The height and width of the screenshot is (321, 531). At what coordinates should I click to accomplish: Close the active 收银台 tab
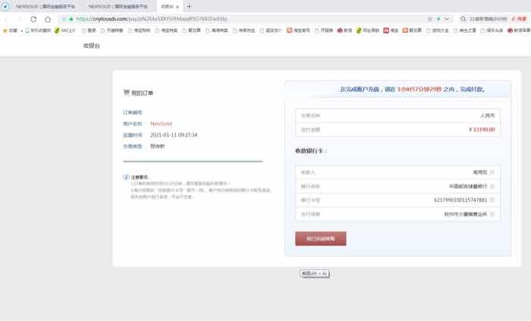click(x=177, y=7)
